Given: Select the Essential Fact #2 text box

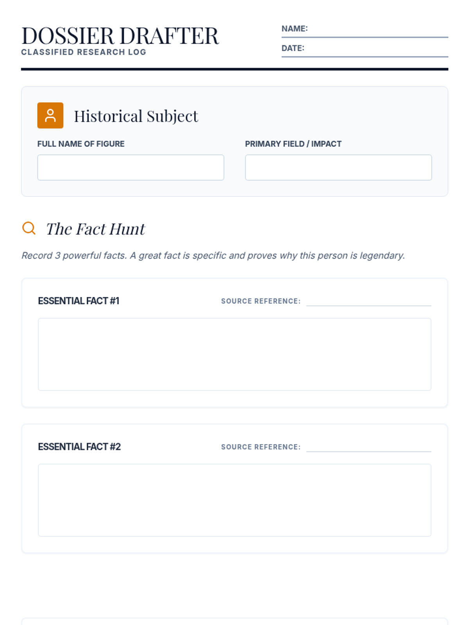Looking at the screenshot, I should [234, 500].
